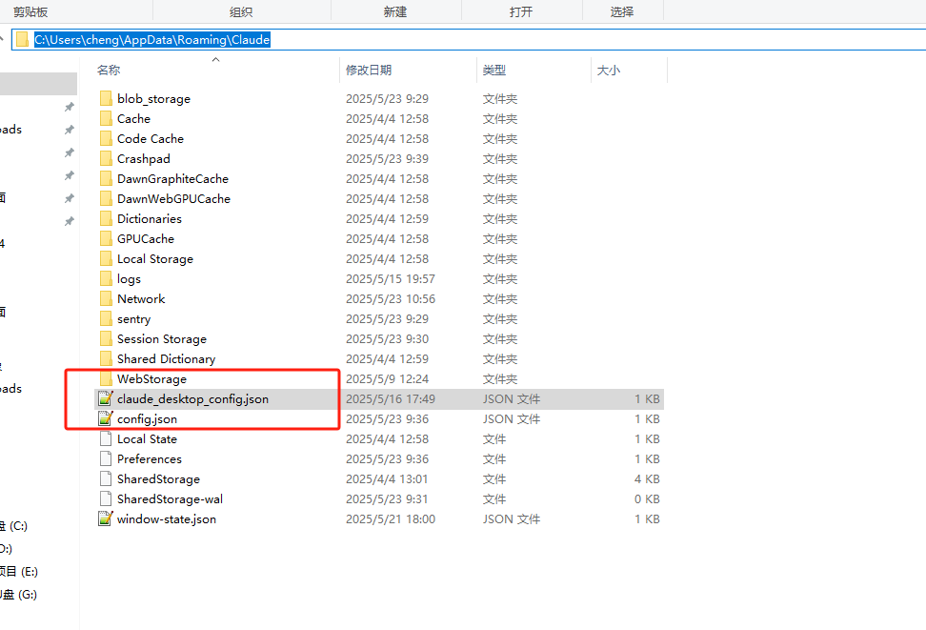Sort by 修改日期 column header
The height and width of the screenshot is (630, 926).
click(369, 71)
